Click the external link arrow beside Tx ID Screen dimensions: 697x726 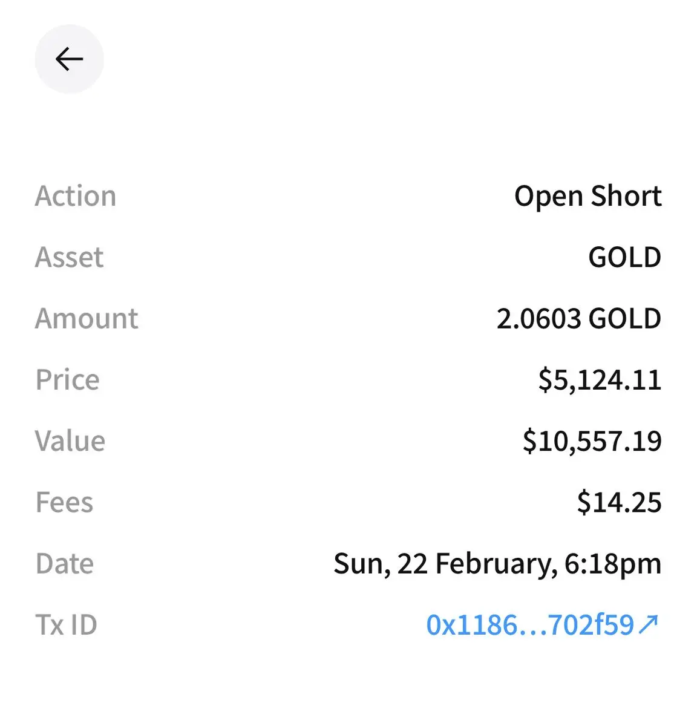coord(648,624)
